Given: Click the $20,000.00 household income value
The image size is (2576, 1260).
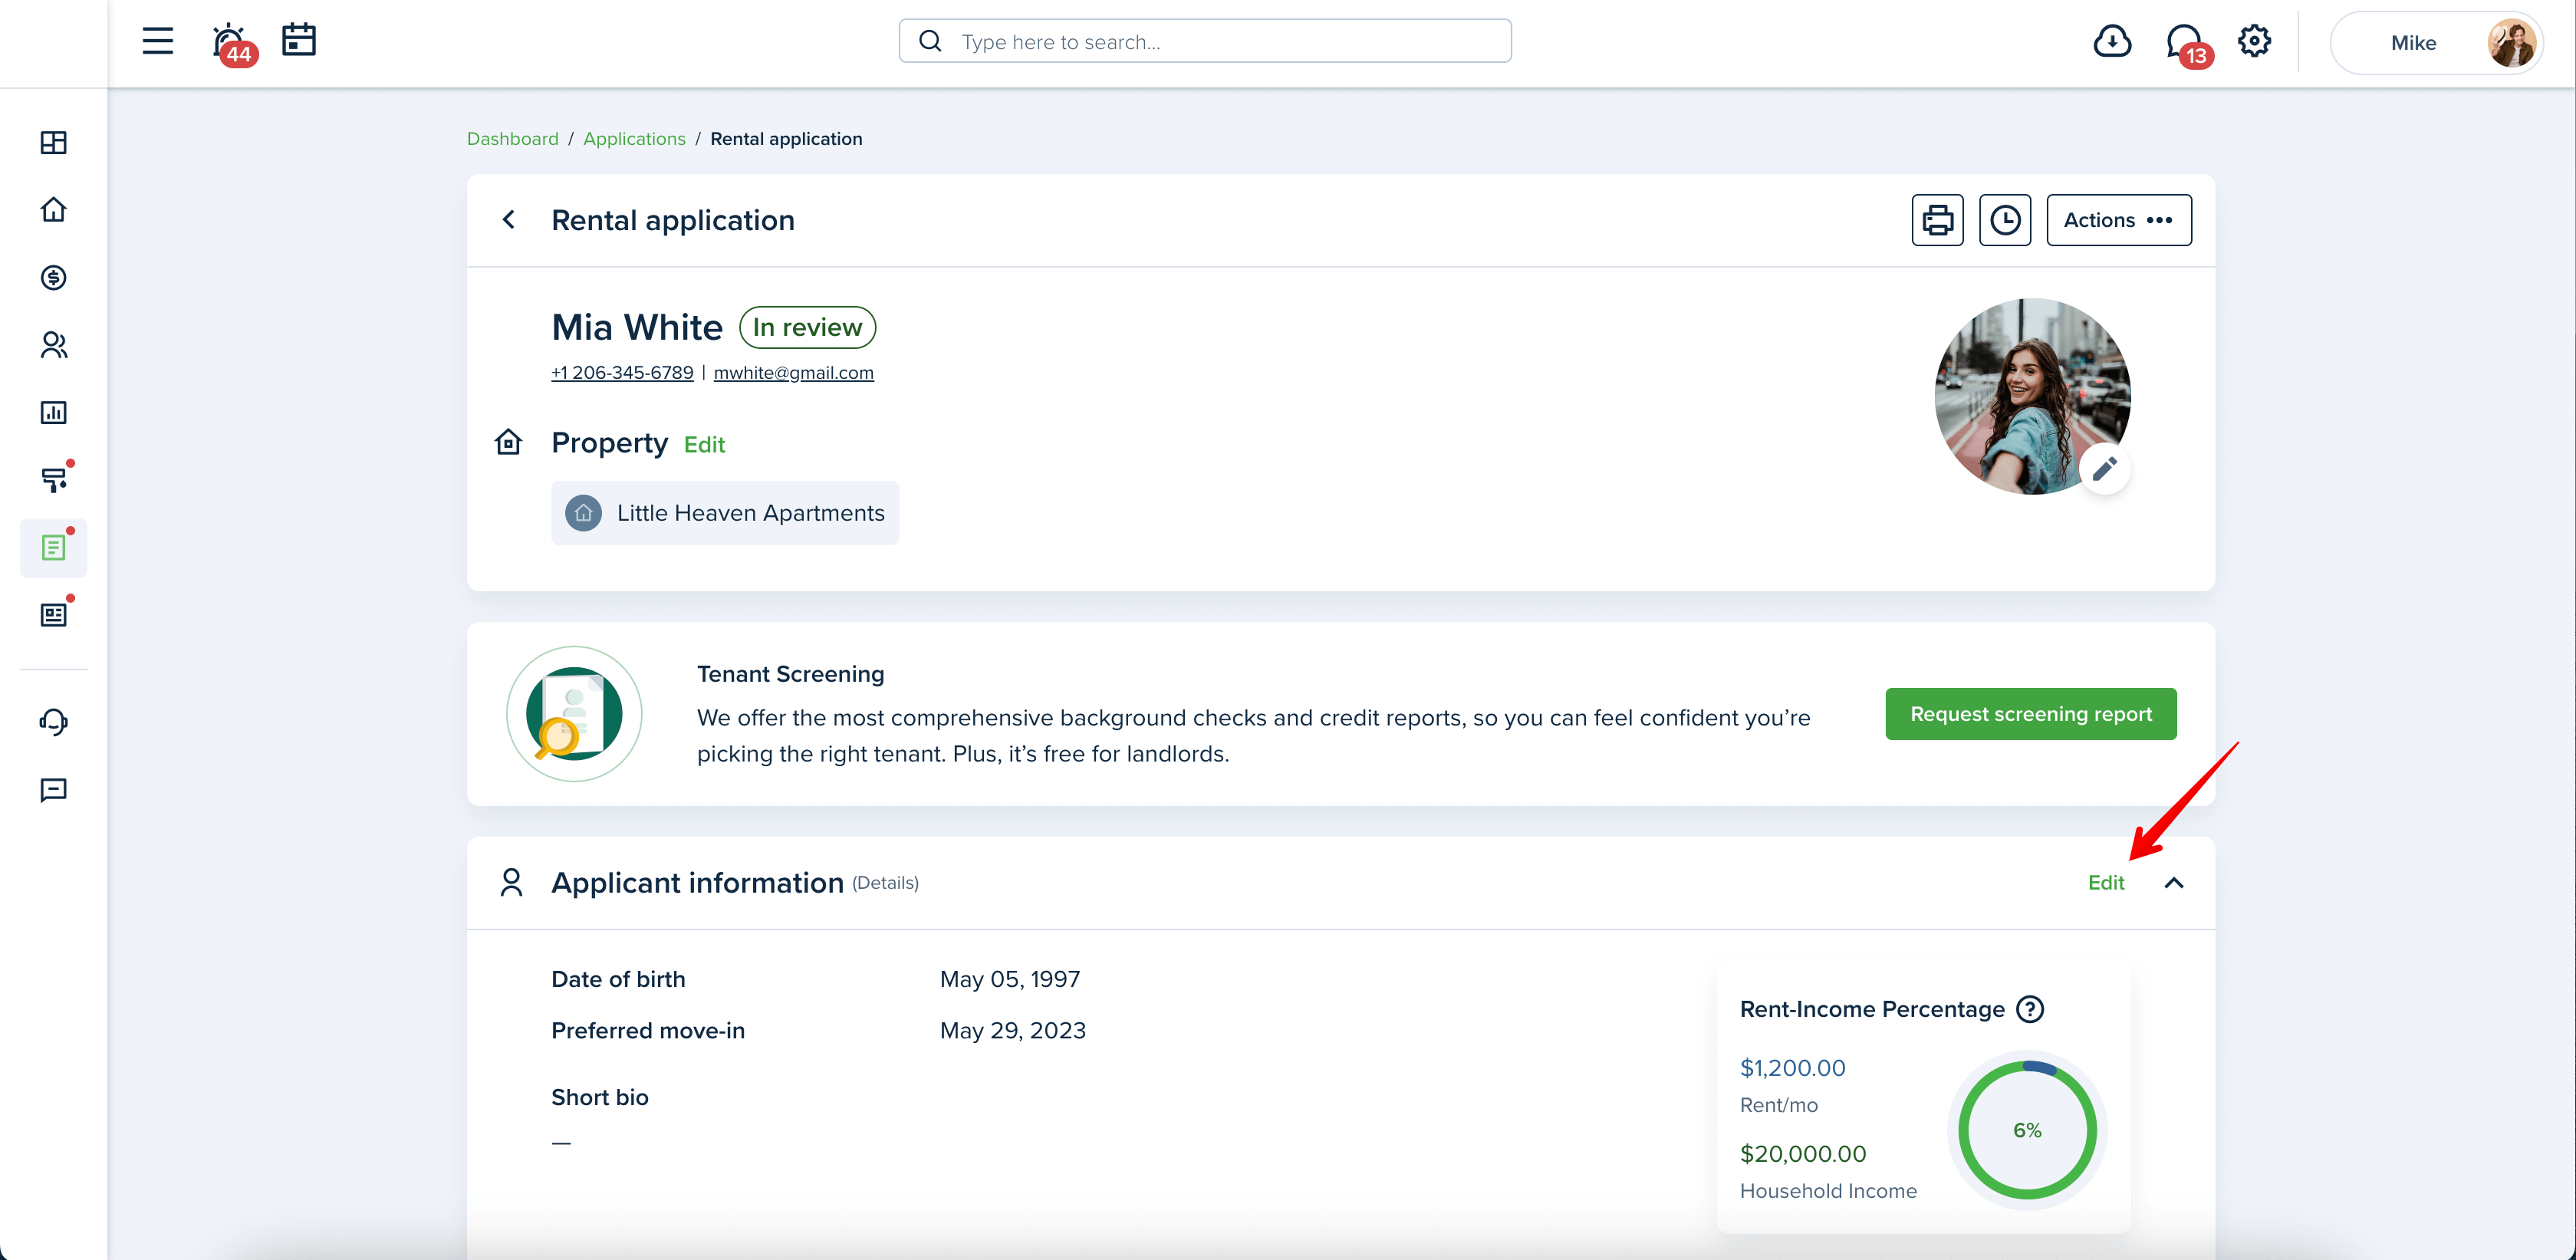Looking at the screenshot, I should pyautogui.click(x=1803, y=1154).
